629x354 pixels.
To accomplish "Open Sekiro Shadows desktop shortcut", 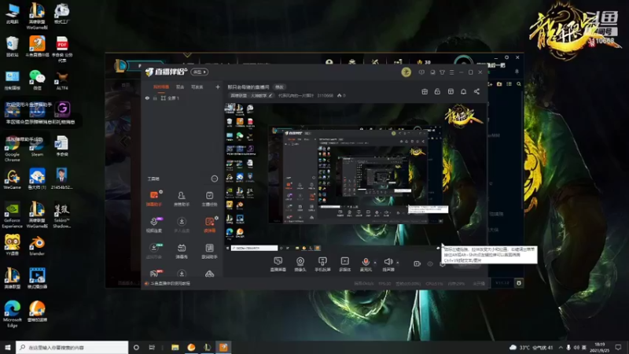I will click(x=62, y=215).
